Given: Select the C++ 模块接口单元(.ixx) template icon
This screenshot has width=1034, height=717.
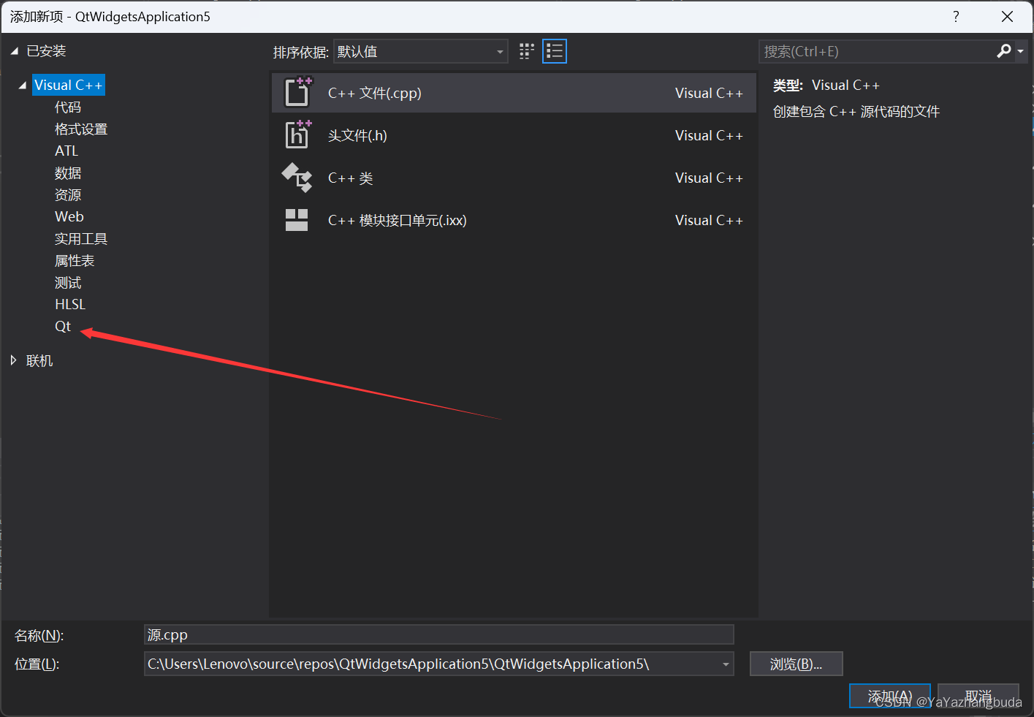Looking at the screenshot, I should tap(297, 219).
